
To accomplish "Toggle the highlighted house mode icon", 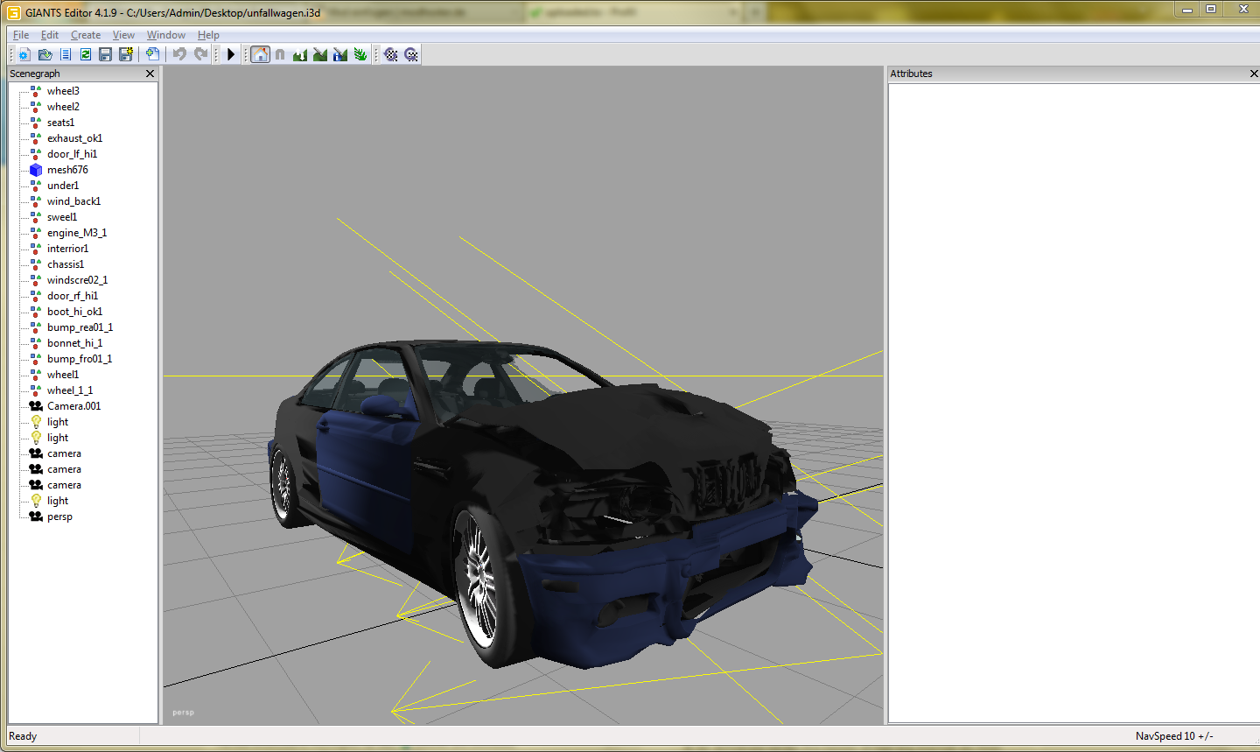I will point(260,54).
